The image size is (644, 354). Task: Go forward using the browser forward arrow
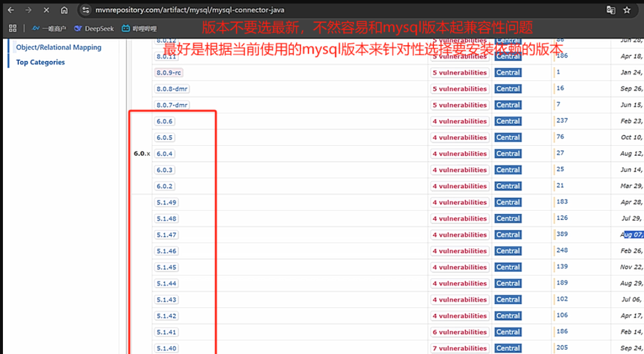pyautogui.click(x=28, y=10)
